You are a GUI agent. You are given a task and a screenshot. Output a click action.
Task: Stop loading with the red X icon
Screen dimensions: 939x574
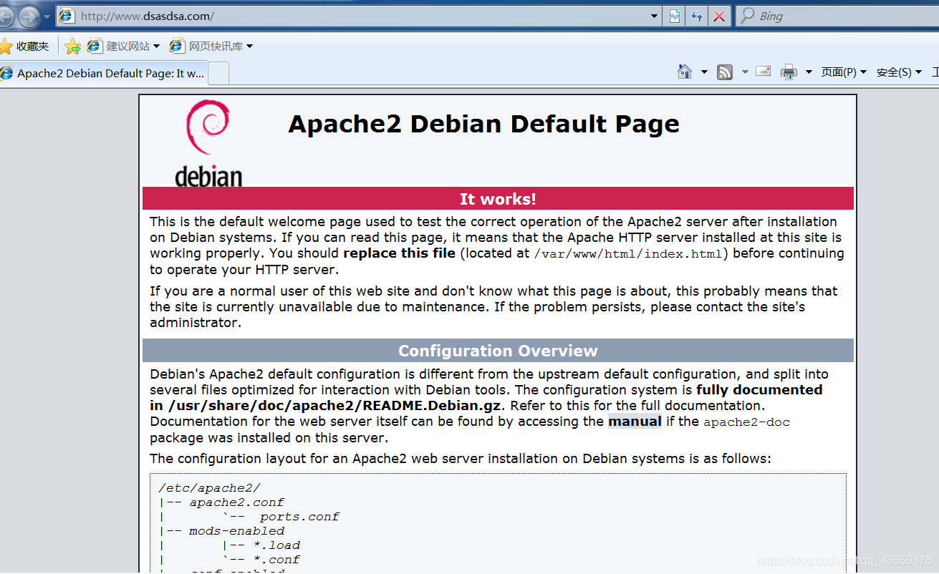[719, 16]
